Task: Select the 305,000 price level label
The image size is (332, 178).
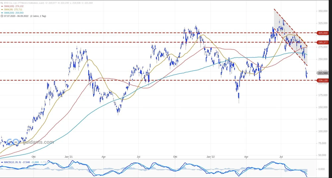Action: pos(323,33)
